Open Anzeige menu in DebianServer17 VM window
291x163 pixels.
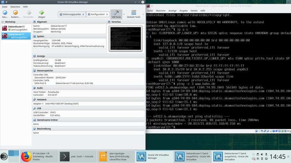(172, 11)
